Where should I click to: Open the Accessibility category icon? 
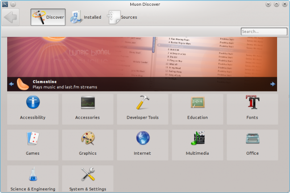point(33,102)
